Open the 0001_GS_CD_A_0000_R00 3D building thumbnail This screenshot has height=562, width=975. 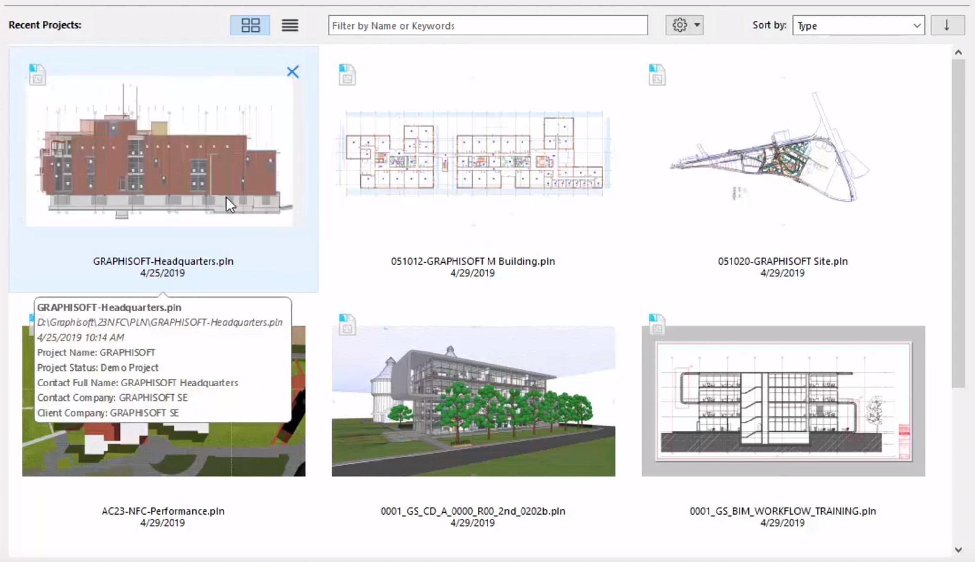[473, 401]
